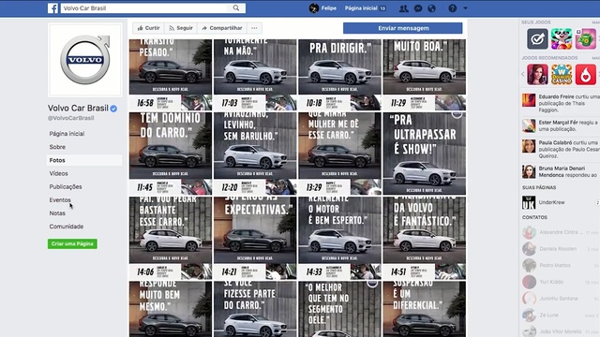This screenshot has width=600, height=337.
Task: Open photo "TEM DOMÍNIO DO CARRO"
Action: coord(171,154)
